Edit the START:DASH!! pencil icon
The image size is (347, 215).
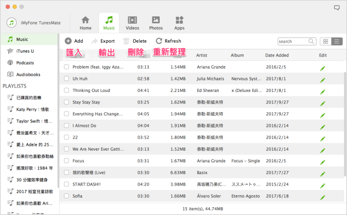point(323,186)
